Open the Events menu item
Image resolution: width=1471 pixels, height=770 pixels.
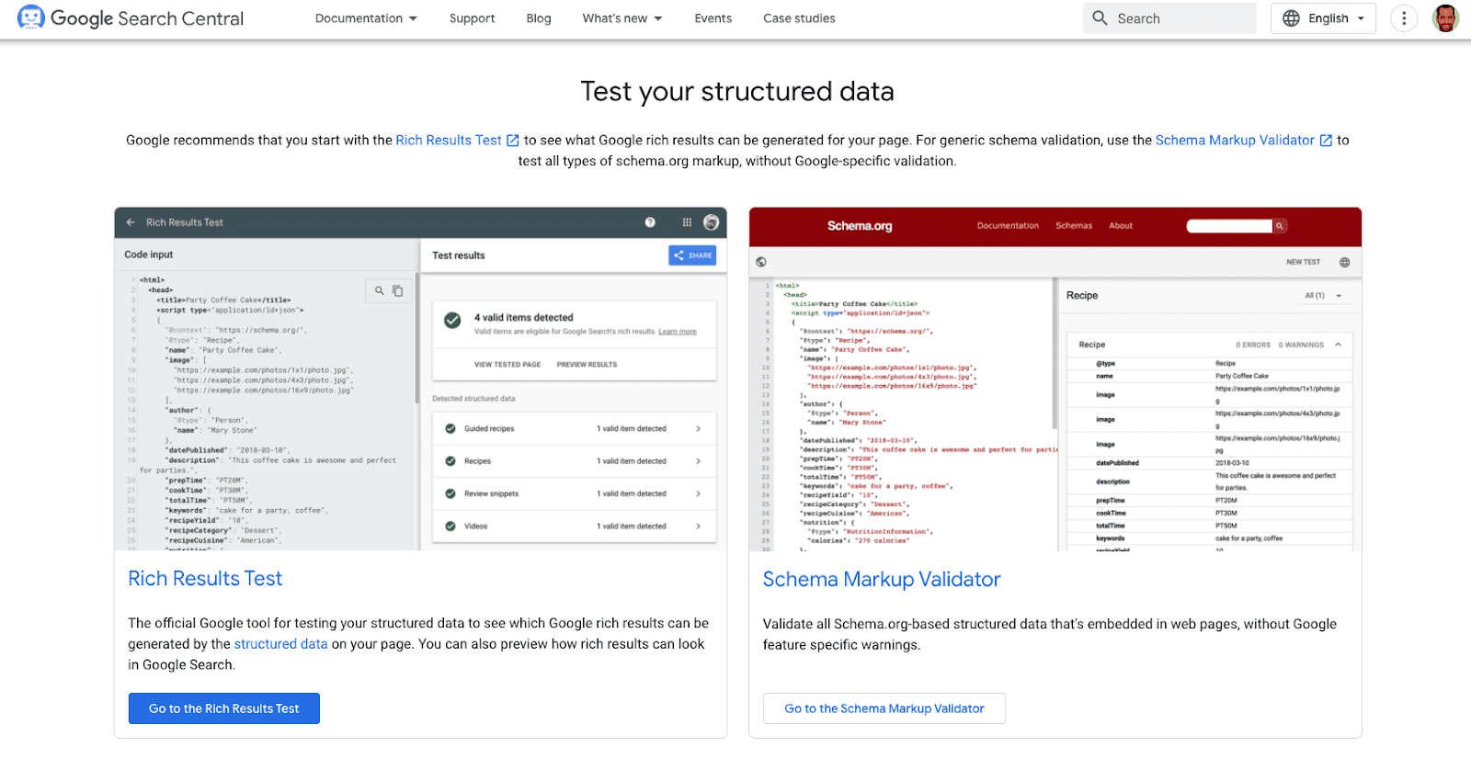(x=713, y=18)
